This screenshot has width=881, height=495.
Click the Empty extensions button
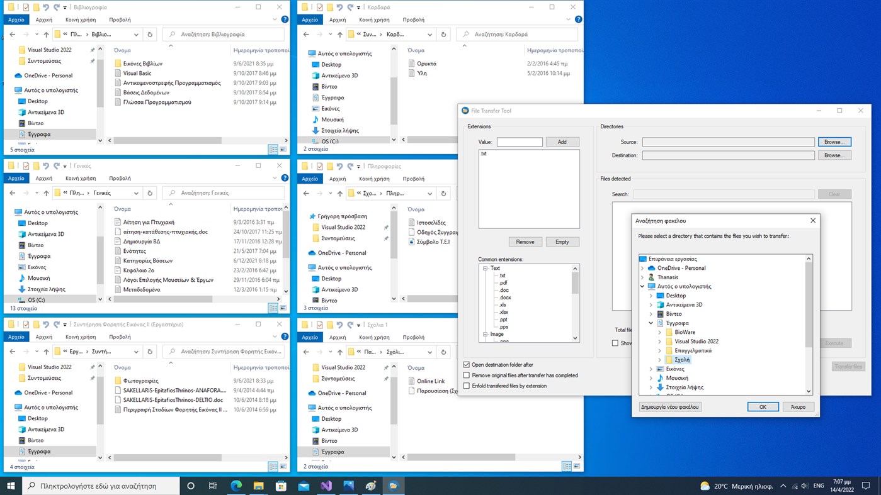[562, 242]
